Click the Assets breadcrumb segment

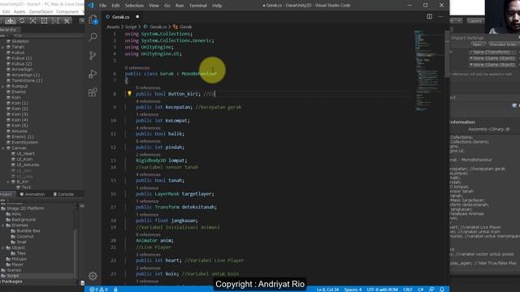(x=113, y=27)
